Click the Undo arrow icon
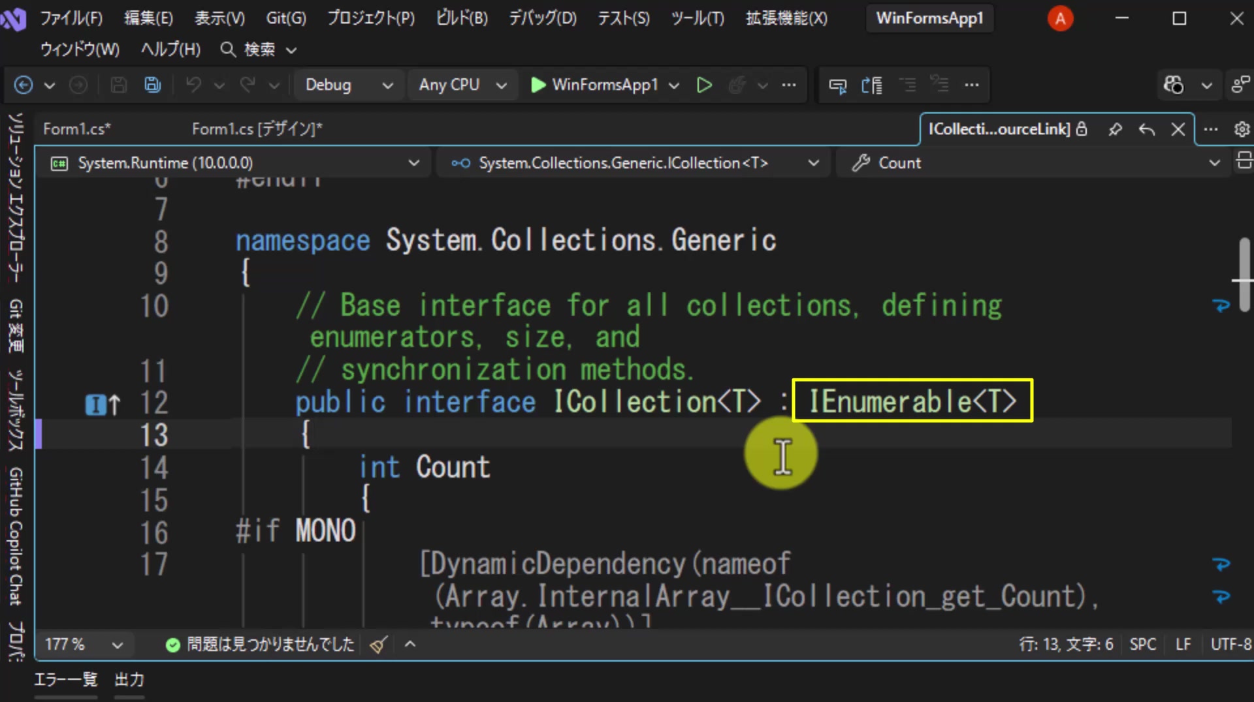Image resolution: width=1254 pixels, height=702 pixels. coord(193,85)
